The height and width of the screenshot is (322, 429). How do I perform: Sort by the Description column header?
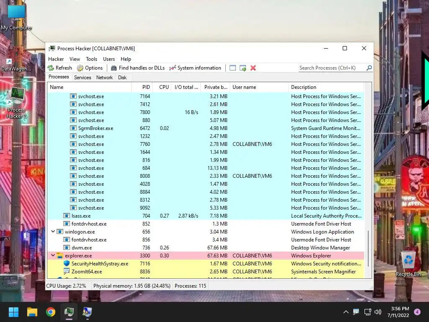point(326,87)
